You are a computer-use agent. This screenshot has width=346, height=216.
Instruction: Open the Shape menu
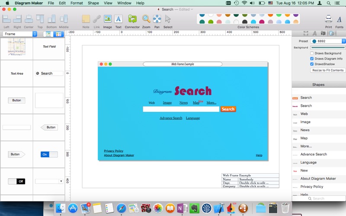[x=93, y=3]
